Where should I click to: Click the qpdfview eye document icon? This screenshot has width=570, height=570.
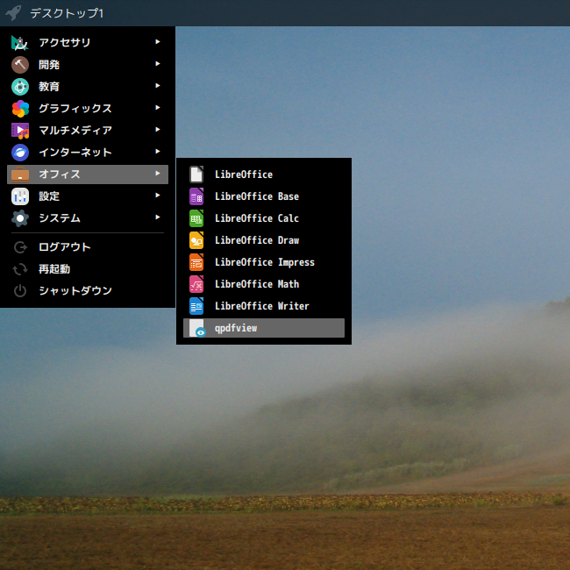(x=197, y=328)
